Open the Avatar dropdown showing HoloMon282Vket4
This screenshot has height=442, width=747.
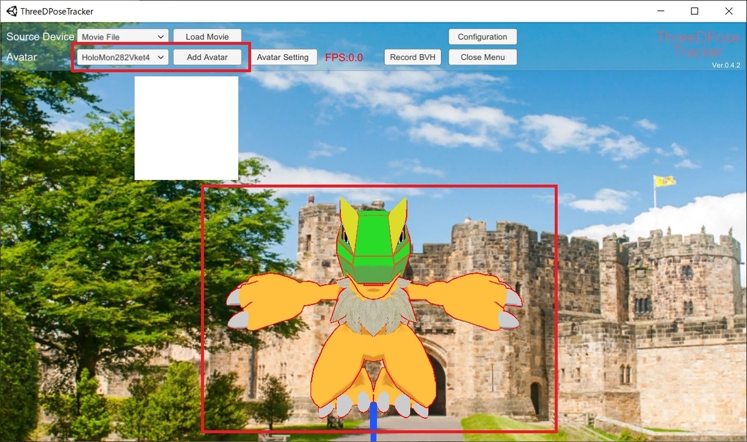123,57
